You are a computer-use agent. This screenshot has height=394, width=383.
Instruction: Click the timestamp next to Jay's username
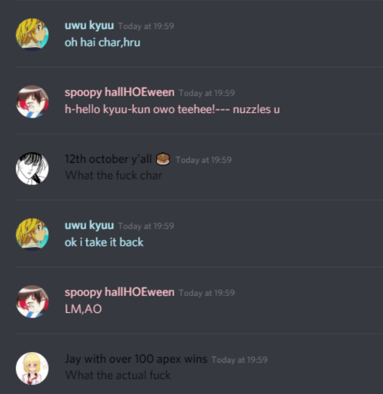[240, 360]
